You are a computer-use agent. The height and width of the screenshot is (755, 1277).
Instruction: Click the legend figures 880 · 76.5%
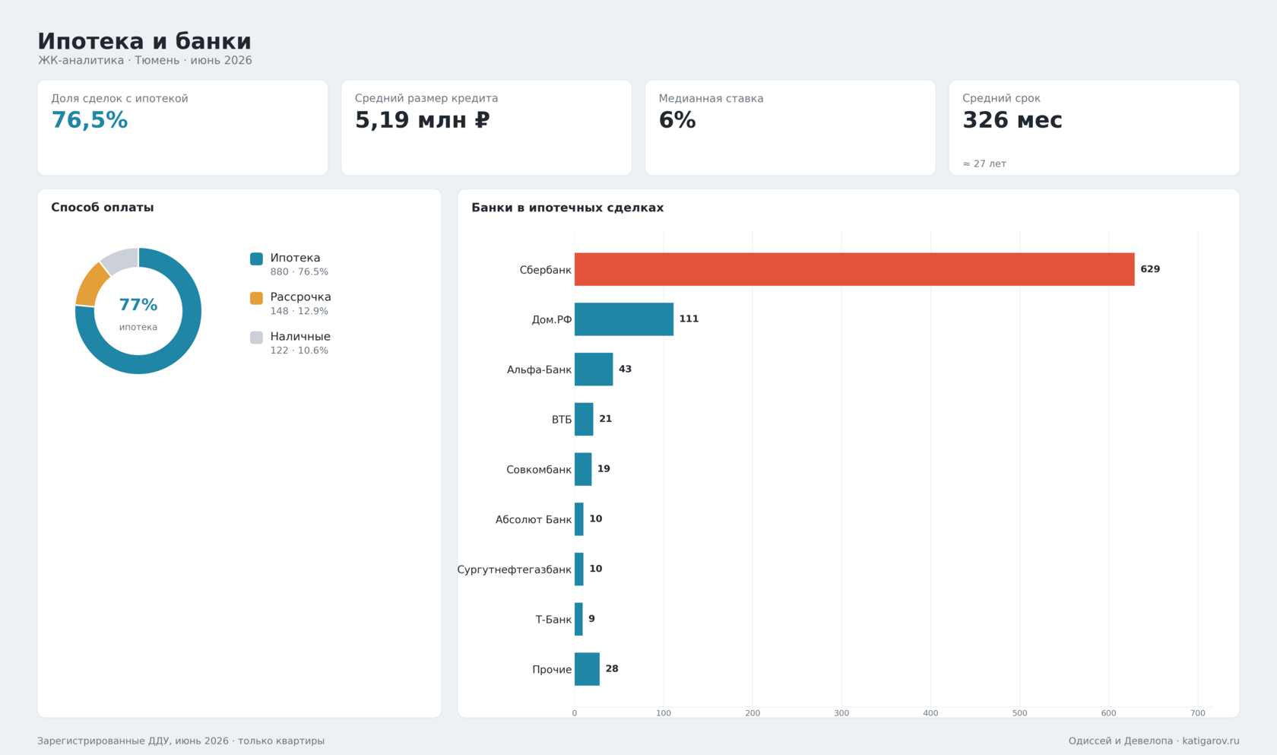[299, 272]
